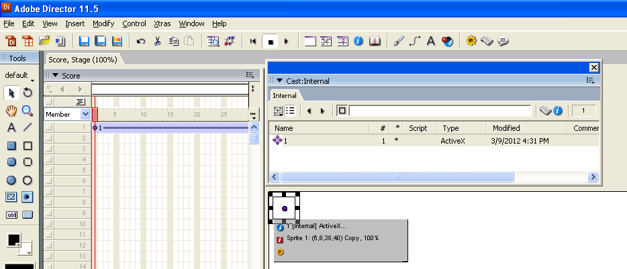Select the Check Box tool
The height and width of the screenshot is (269, 627).
tap(11, 197)
